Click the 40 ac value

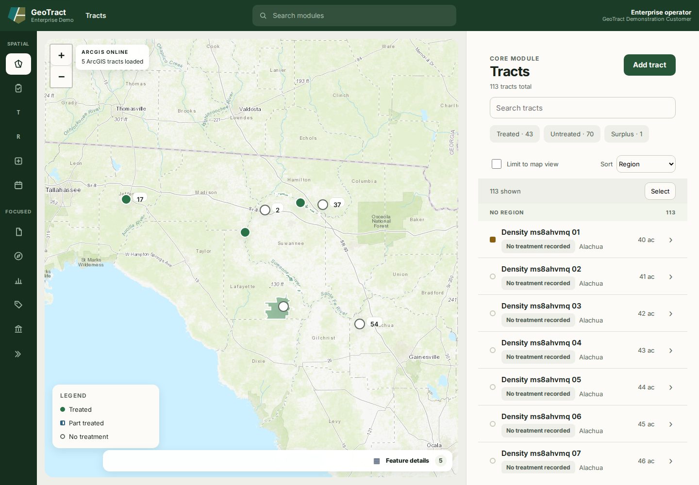646,240
